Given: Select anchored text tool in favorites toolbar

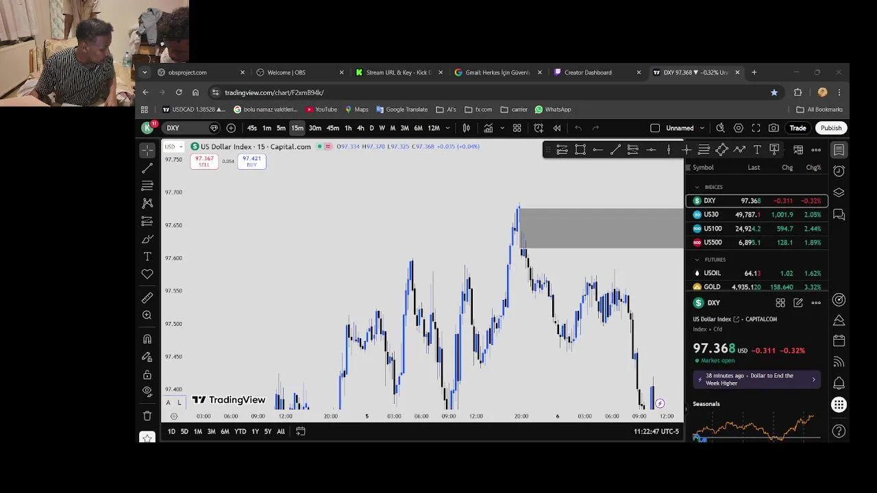Looking at the screenshot, I should pos(774,150).
